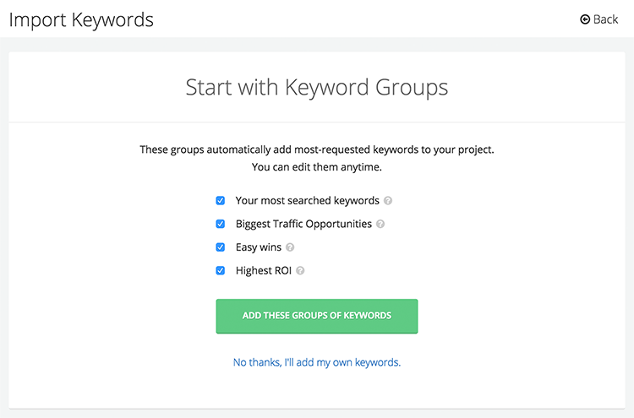Click question mark icon beside Highest ROI
The height and width of the screenshot is (418, 634).
pos(300,270)
